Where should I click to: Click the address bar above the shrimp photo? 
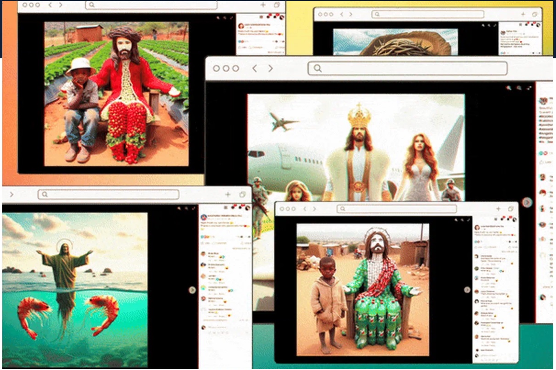pyautogui.click(x=110, y=195)
